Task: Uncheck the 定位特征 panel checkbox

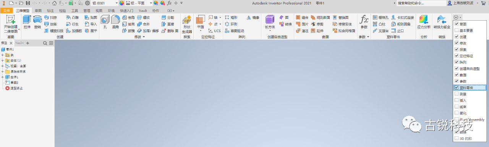Action: pyautogui.click(x=457, y=56)
